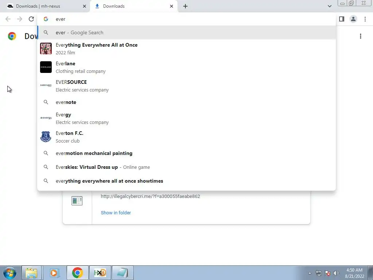Open Chrome's three-dot menu in toolbar
This screenshot has height=280, width=373.
365,19
